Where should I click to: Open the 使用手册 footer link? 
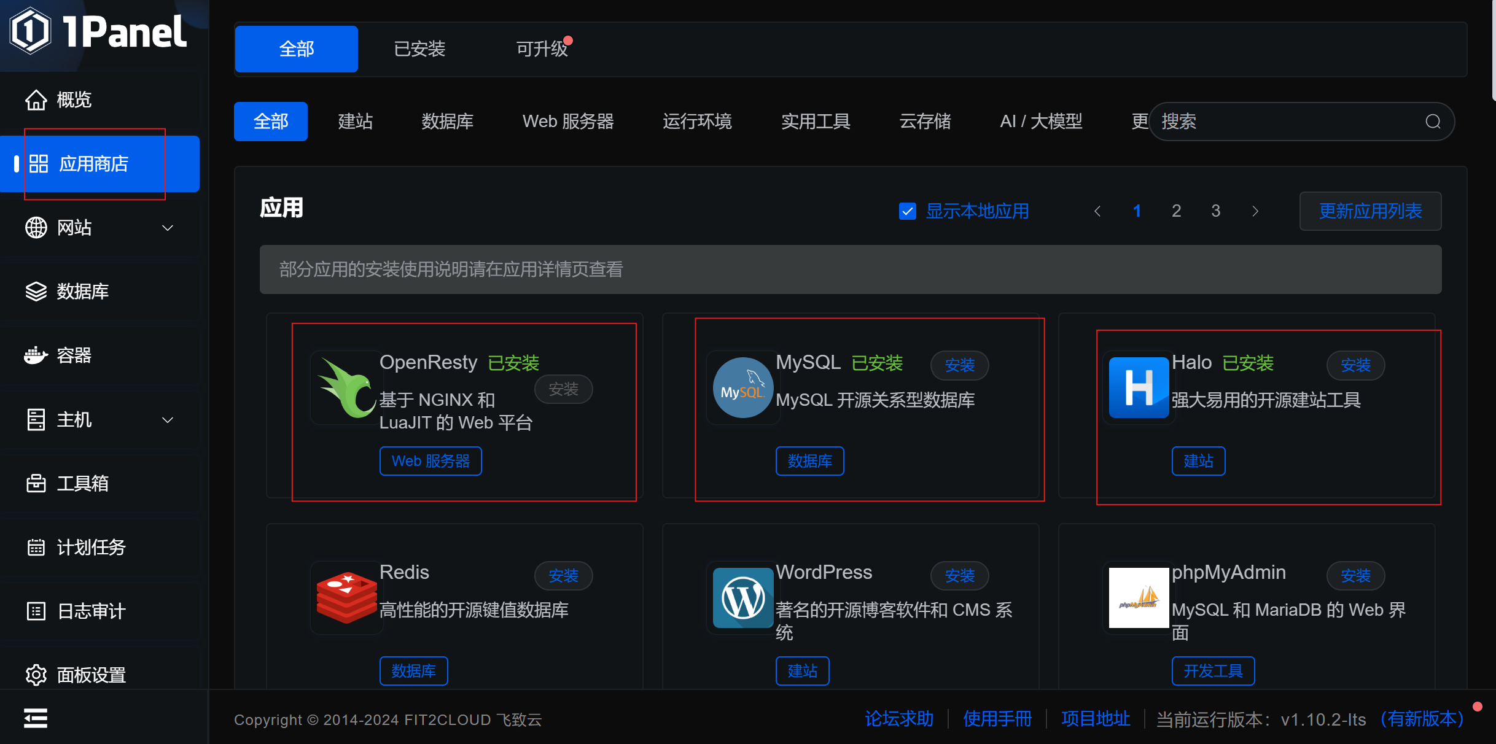coord(997,719)
